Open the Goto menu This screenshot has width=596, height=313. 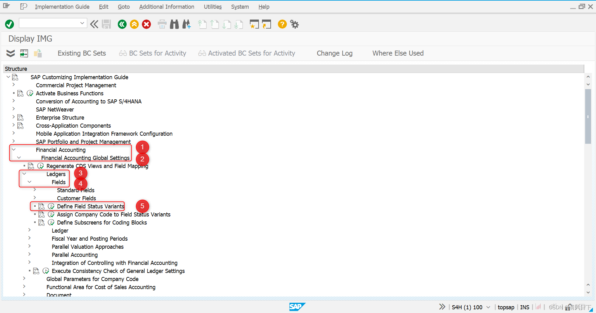124,7
